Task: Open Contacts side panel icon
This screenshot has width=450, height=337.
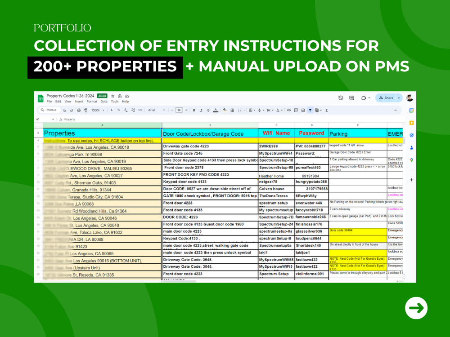Action: pyautogui.click(x=412, y=147)
